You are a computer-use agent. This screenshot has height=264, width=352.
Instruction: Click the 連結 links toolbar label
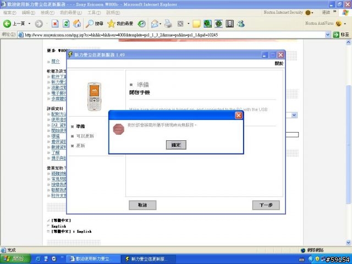click(326, 12)
